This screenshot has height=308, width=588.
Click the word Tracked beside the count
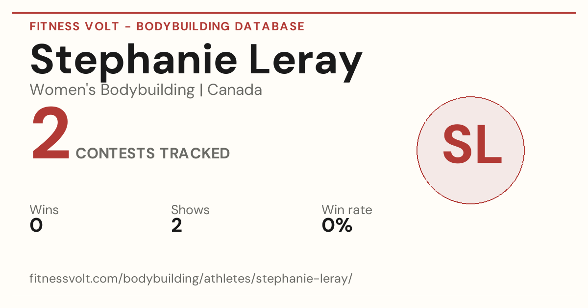pyautogui.click(x=196, y=154)
